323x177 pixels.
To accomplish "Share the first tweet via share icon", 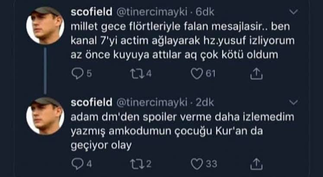I will (x=256, y=74).
